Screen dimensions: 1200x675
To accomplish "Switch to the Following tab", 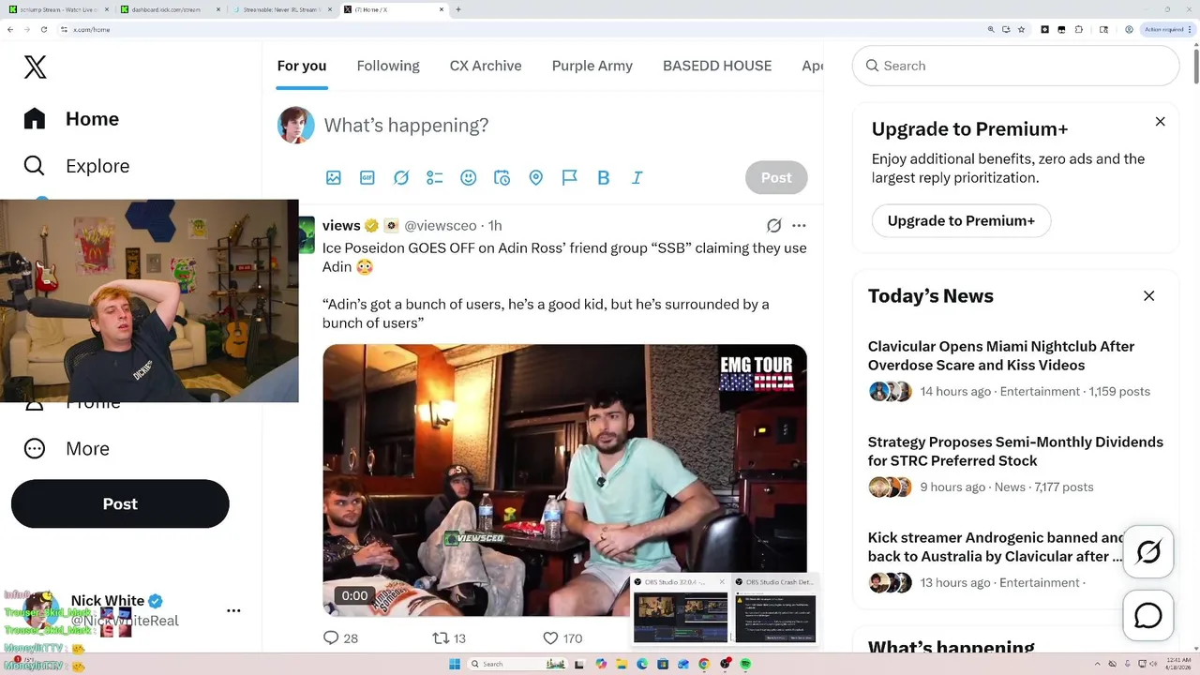I will point(388,66).
